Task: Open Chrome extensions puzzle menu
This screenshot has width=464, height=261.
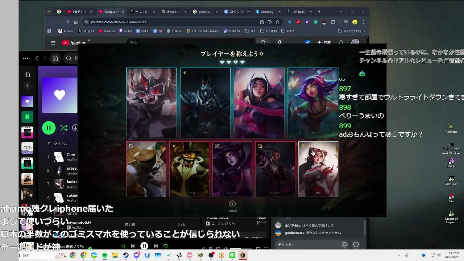Action: tap(333, 22)
